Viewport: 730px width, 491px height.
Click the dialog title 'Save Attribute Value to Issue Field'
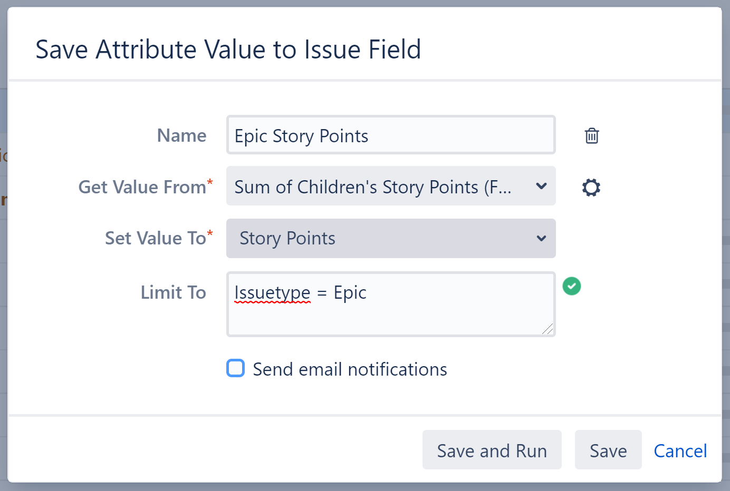(228, 50)
